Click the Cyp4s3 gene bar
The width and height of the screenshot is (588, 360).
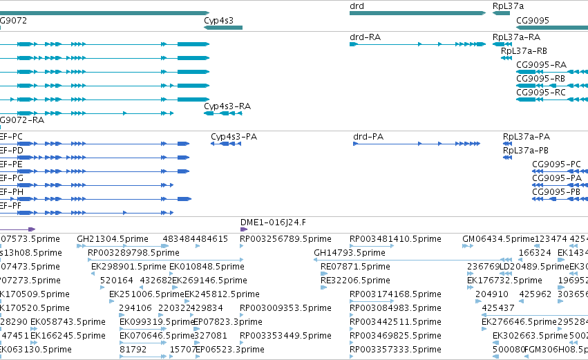[x=223, y=28]
